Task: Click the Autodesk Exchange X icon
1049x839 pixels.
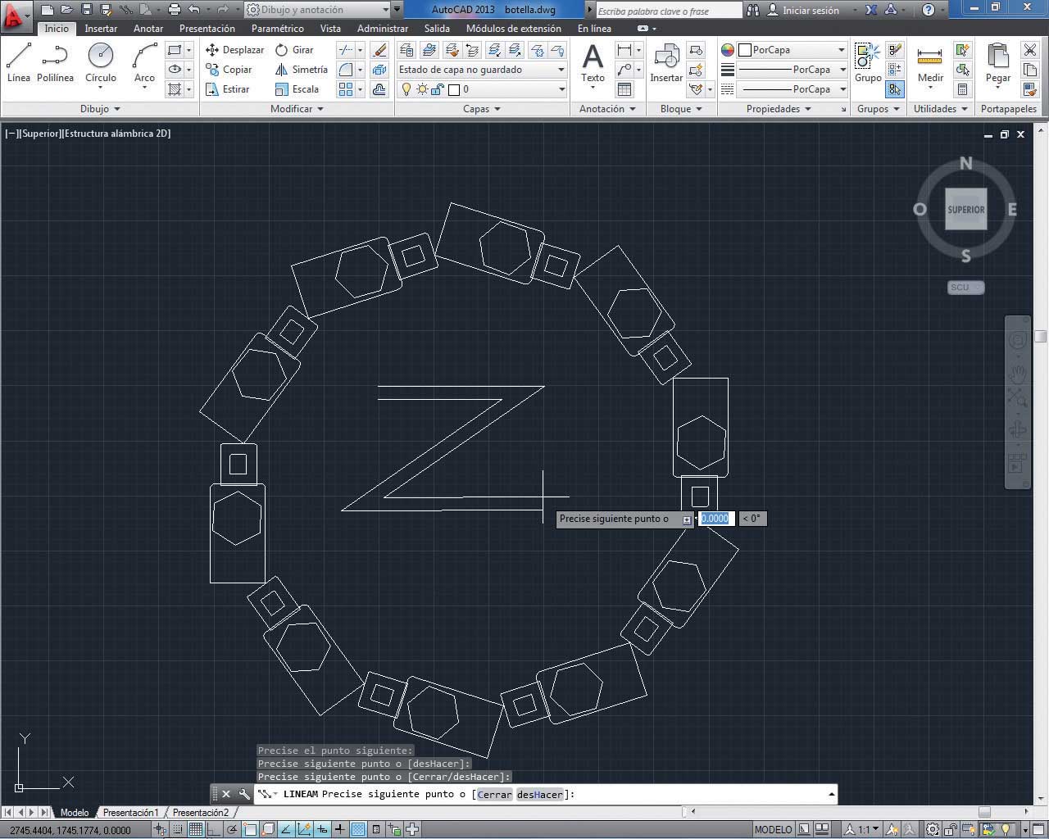Action: click(x=871, y=10)
